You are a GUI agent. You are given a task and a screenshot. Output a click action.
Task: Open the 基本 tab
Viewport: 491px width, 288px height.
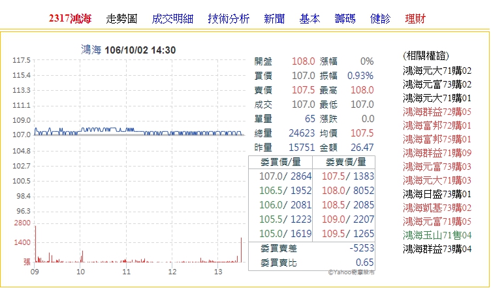coord(309,19)
